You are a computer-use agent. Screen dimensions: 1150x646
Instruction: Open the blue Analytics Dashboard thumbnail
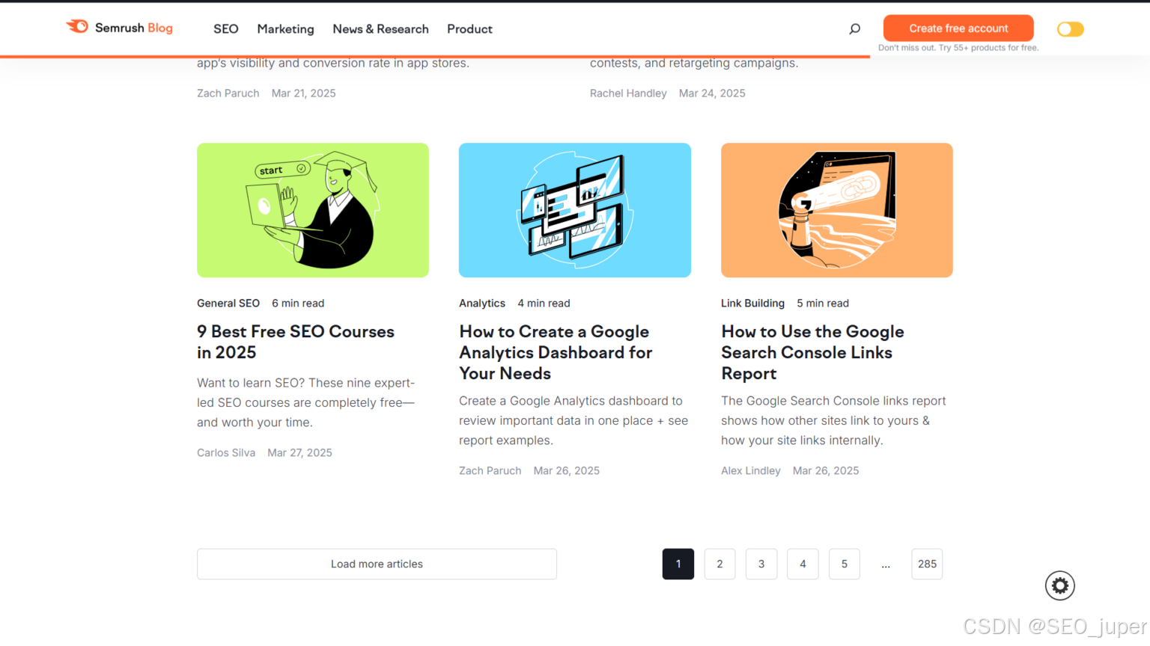point(575,210)
